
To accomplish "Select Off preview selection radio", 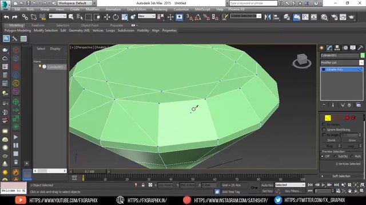I will click(323, 157).
